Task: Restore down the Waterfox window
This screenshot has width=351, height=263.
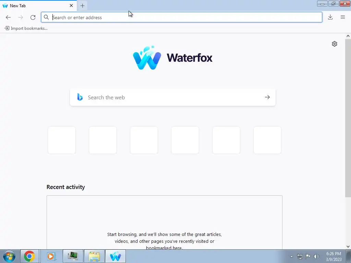Action: pyautogui.click(x=334, y=3)
